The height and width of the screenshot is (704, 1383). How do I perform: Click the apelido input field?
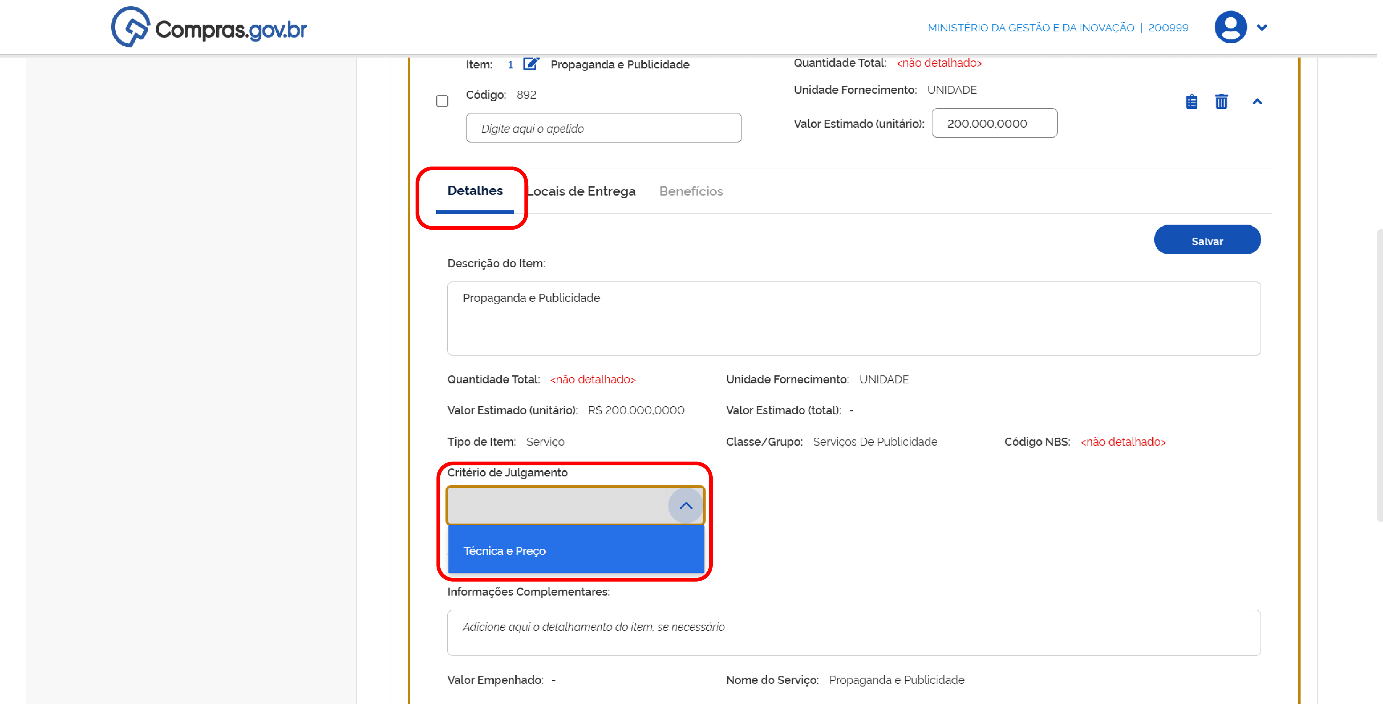[604, 128]
